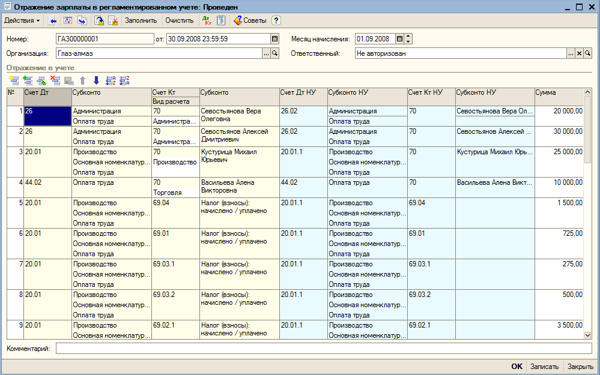600x375 pixels.
Task: Sort table rows ascending A-Z
Action: point(111,80)
